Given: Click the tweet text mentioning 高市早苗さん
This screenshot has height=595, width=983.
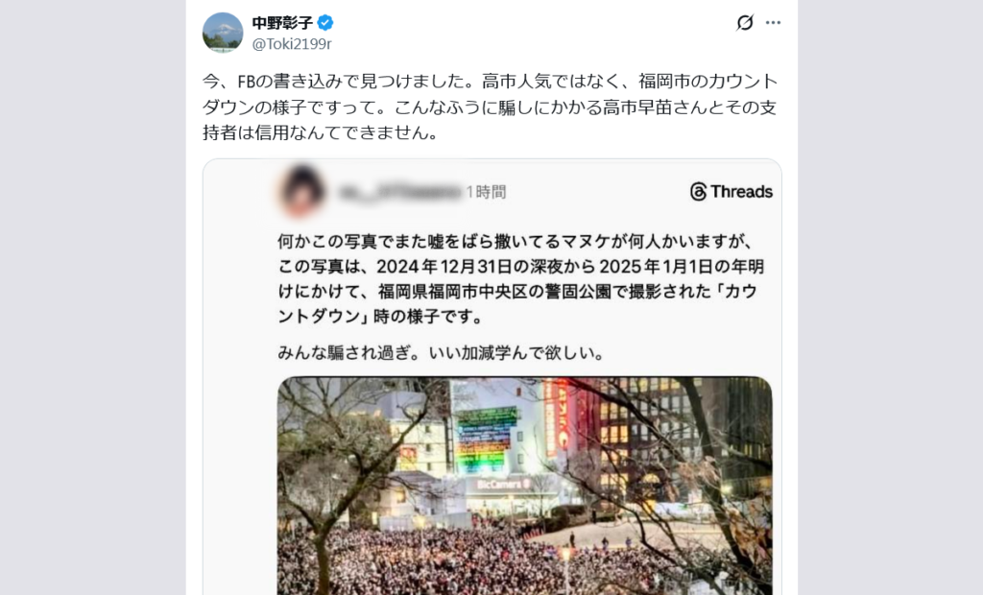Looking at the screenshot, I should pyautogui.click(x=490, y=107).
